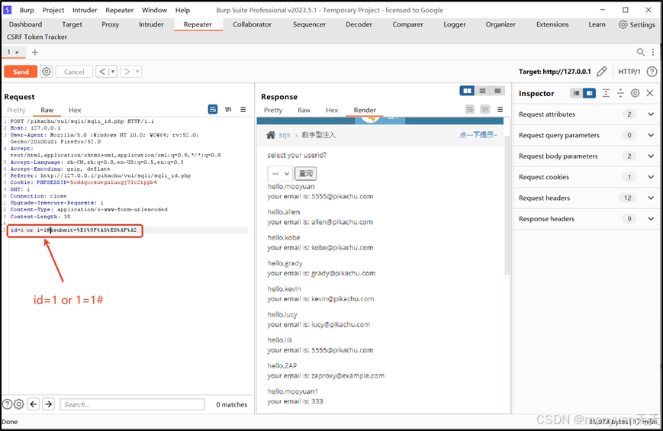Close Repeater tab 1
Screen dimensions: 663x431
(17, 53)
